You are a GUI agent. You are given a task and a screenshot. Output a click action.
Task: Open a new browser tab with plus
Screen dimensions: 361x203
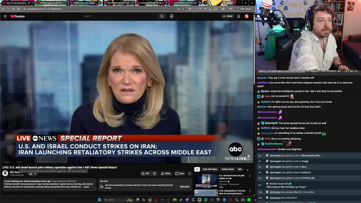coord(205,3)
